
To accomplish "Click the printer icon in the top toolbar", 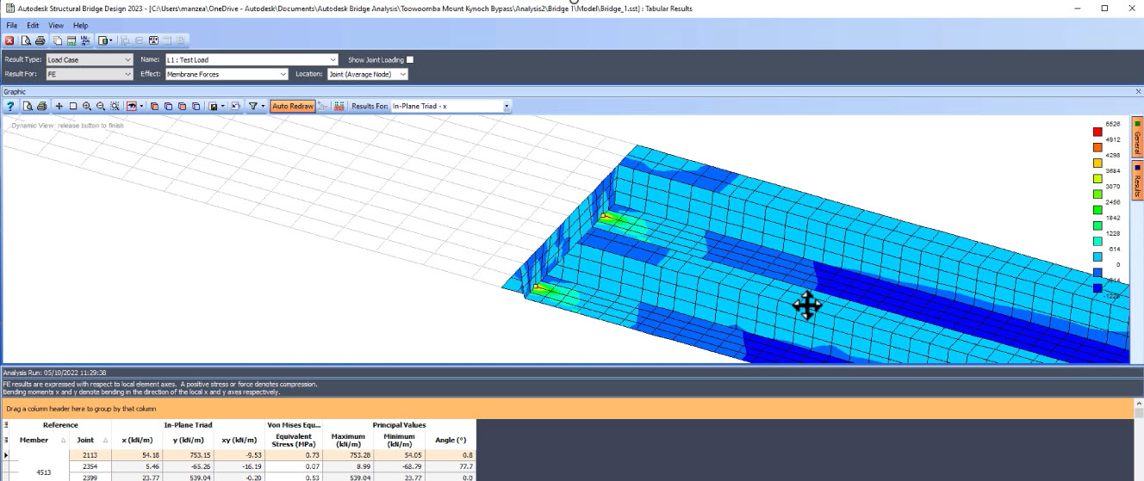I will 40,40.
